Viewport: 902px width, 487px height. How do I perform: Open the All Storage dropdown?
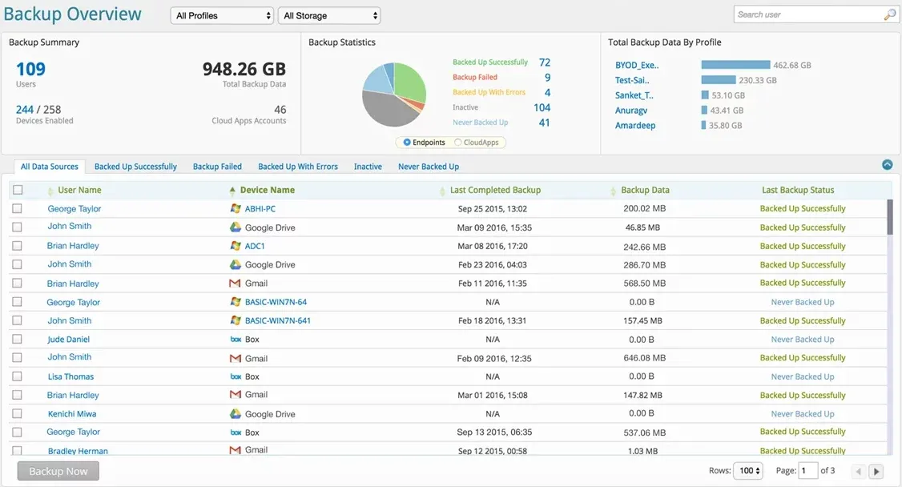pyautogui.click(x=329, y=15)
